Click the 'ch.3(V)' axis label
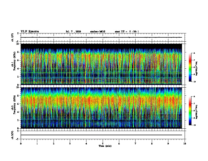 (x=13, y=135)
